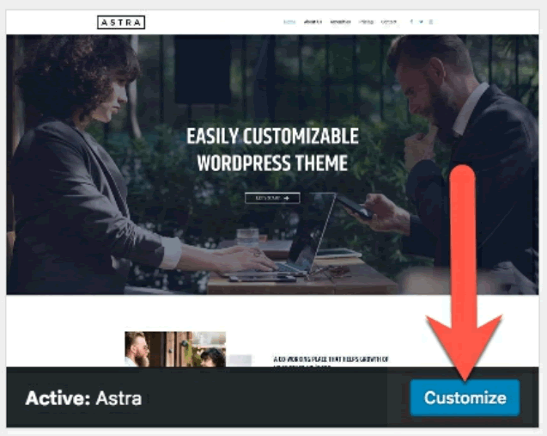Open the small coworking photo thumbnail
Image resolution: width=547 pixels, height=436 pixels.
[x=175, y=349]
